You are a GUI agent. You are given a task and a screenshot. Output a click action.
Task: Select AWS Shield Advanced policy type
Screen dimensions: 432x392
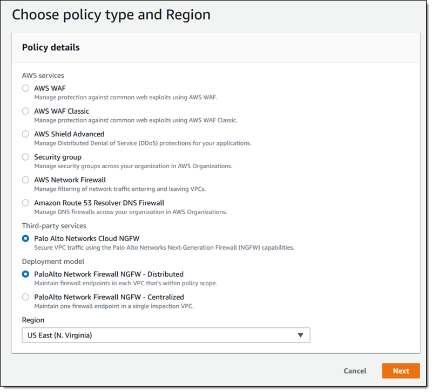pos(25,134)
